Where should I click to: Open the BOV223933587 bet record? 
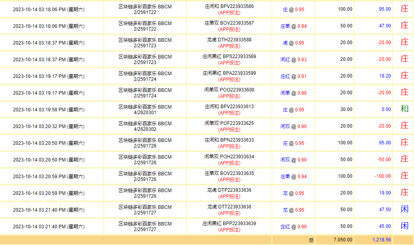click(x=229, y=23)
